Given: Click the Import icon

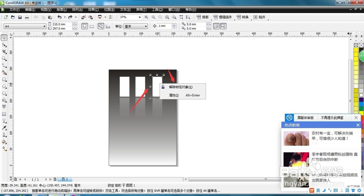Looking at the screenshot, I should click(84, 17).
